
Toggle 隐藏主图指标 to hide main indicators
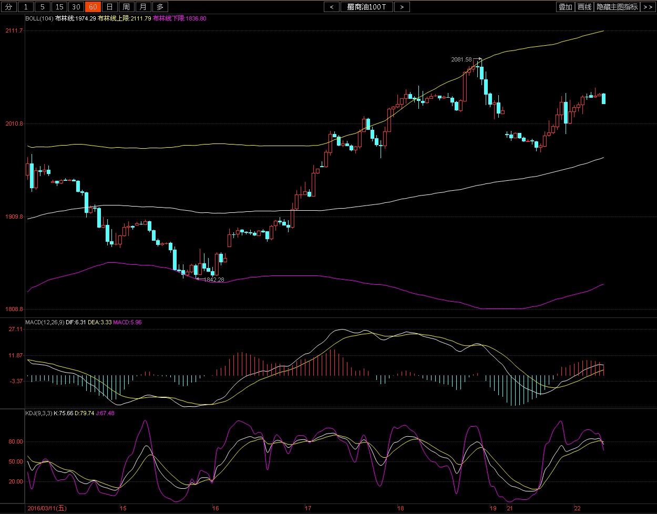[617, 7]
